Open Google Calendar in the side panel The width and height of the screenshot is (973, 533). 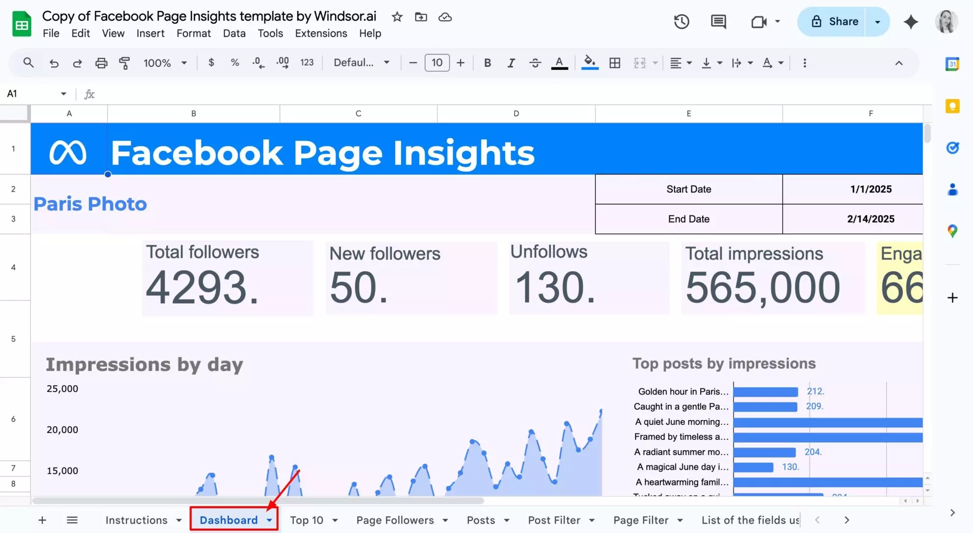tap(952, 63)
